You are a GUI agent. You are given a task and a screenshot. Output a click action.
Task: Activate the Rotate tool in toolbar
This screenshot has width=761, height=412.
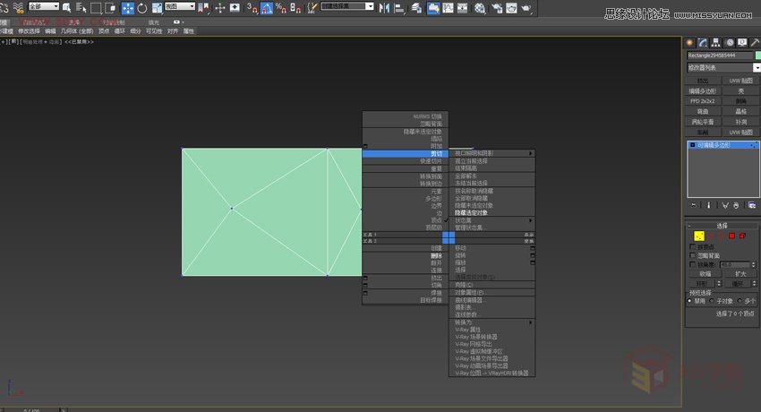[x=141, y=8]
